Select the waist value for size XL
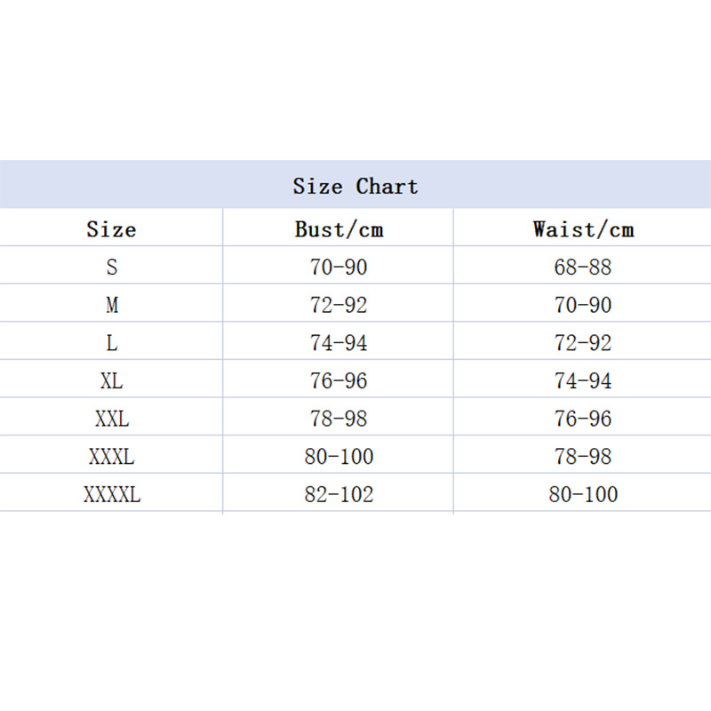 coord(583,381)
